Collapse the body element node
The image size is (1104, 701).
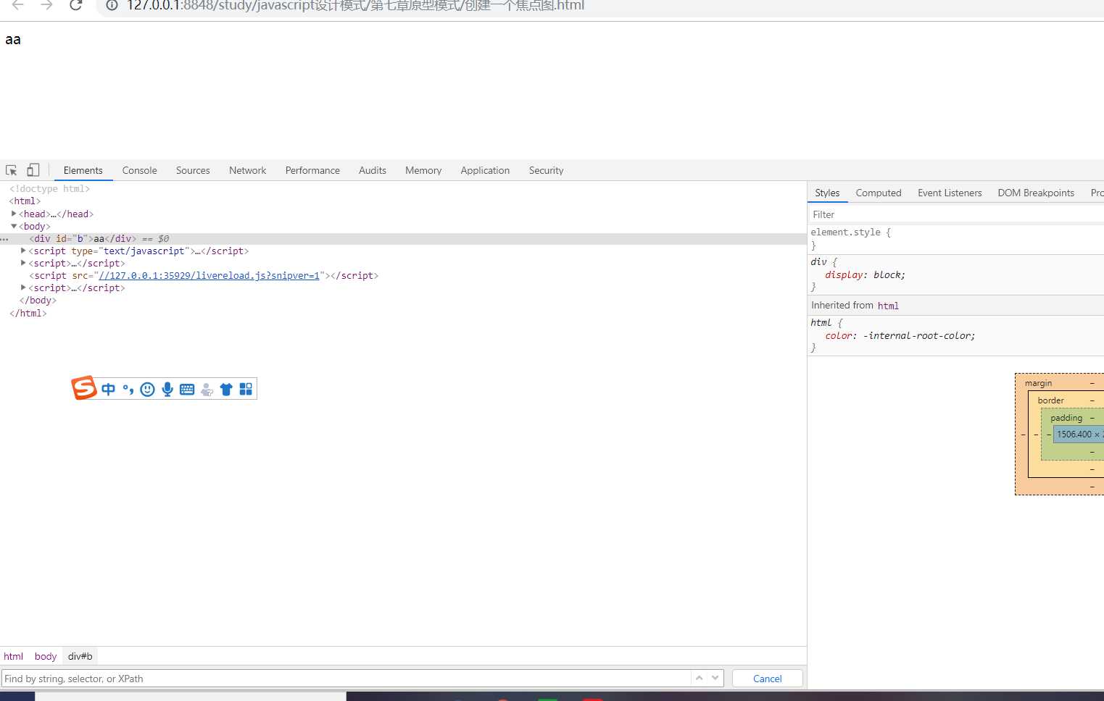click(14, 226)
